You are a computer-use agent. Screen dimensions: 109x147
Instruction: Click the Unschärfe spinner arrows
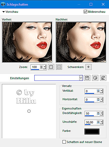[x=98, y=122]
